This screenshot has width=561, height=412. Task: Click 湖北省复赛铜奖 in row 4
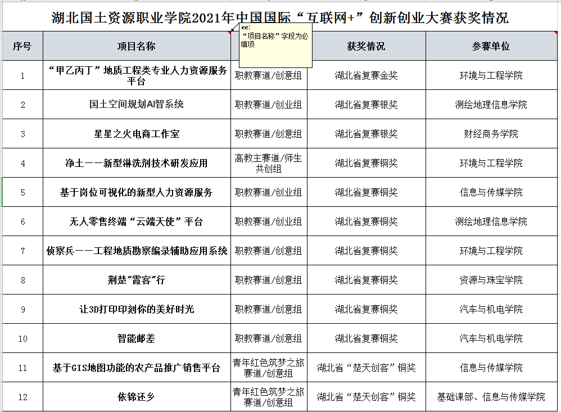367,163
